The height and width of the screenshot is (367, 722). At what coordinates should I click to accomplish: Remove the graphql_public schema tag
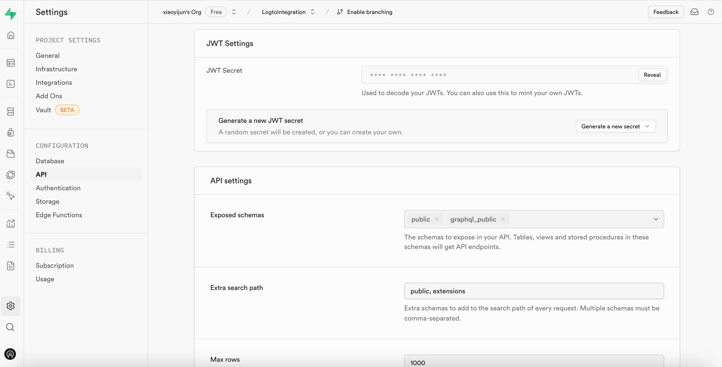[503, 219]
